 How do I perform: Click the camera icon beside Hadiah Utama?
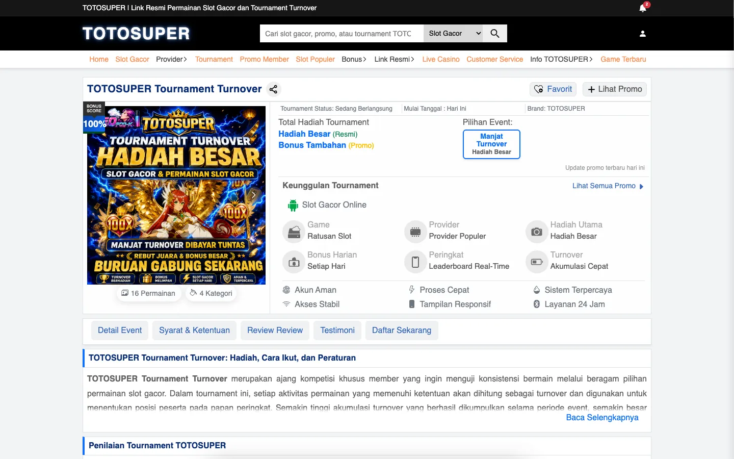click(536, 232)
